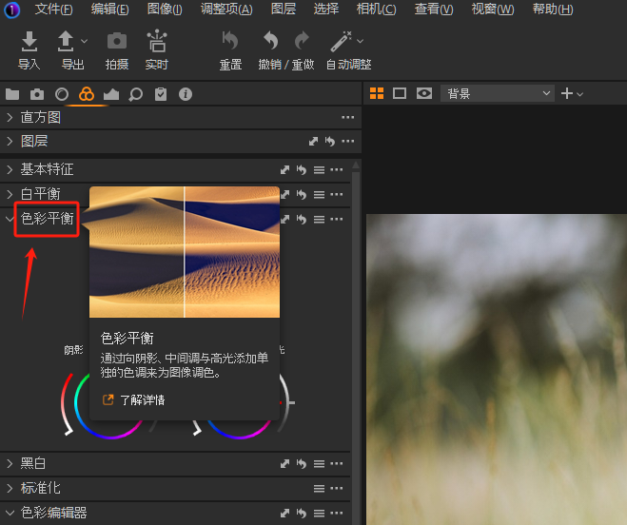The image size is (627, 525).
Task: Click the Undo arrow icon
Action: point(271,40)
